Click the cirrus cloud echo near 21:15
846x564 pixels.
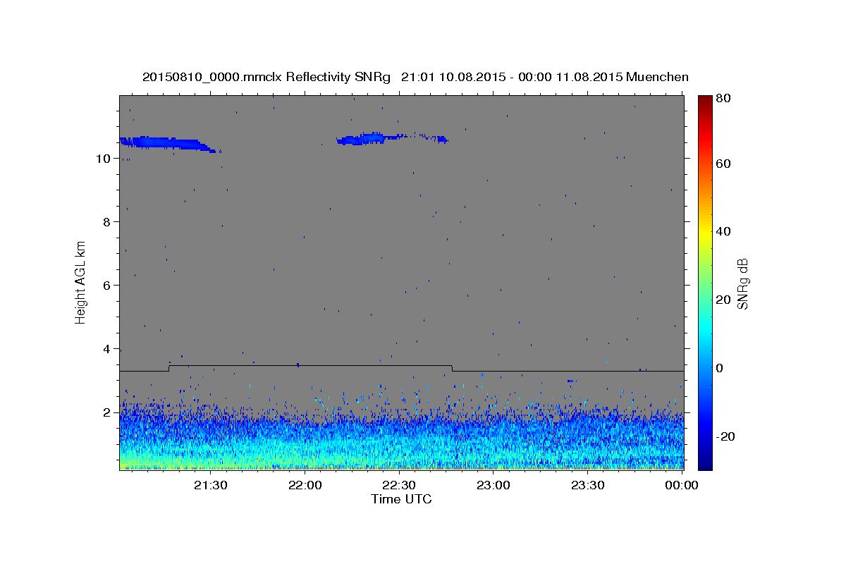(168, 143)
